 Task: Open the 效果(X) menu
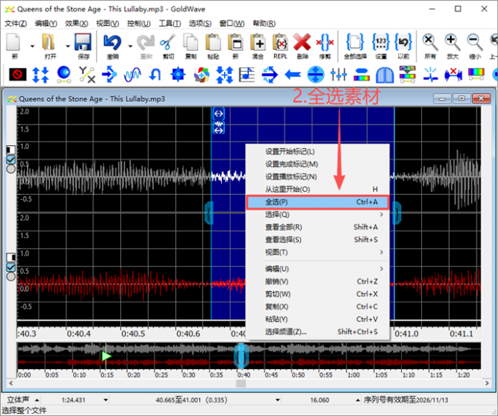click(x=76, y=23)
